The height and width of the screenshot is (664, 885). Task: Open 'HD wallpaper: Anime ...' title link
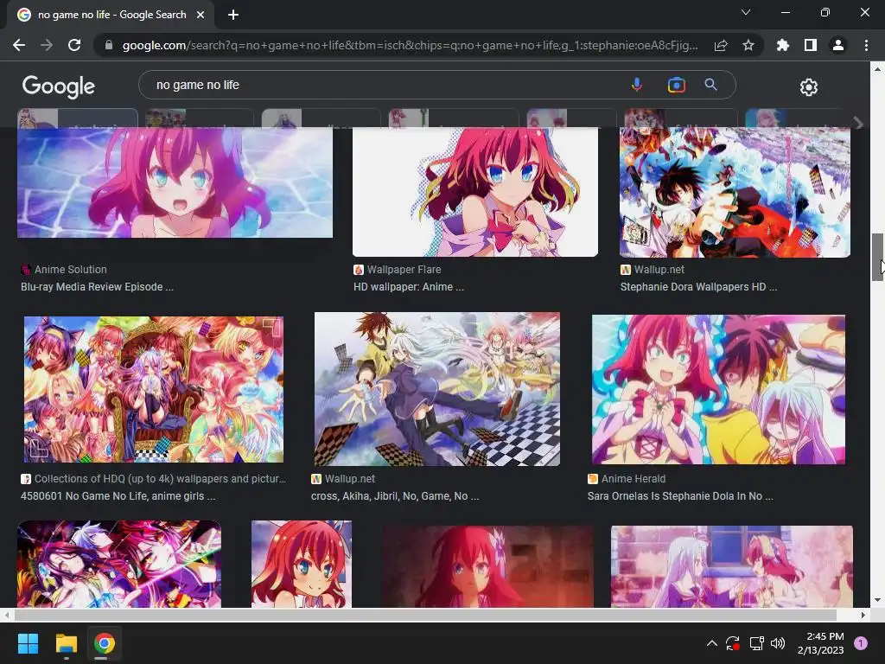point(409,287)
